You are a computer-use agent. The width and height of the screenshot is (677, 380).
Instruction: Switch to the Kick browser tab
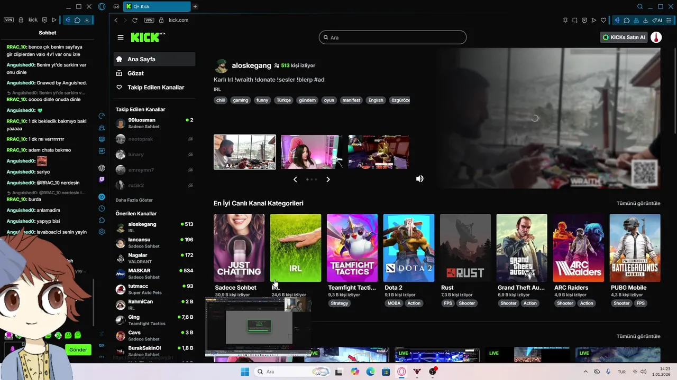click(157, 6)
